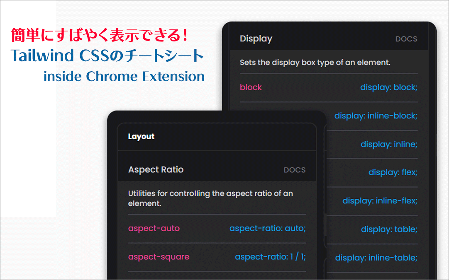
Task: Copy the 'display: block;' value
Action: 388,87
